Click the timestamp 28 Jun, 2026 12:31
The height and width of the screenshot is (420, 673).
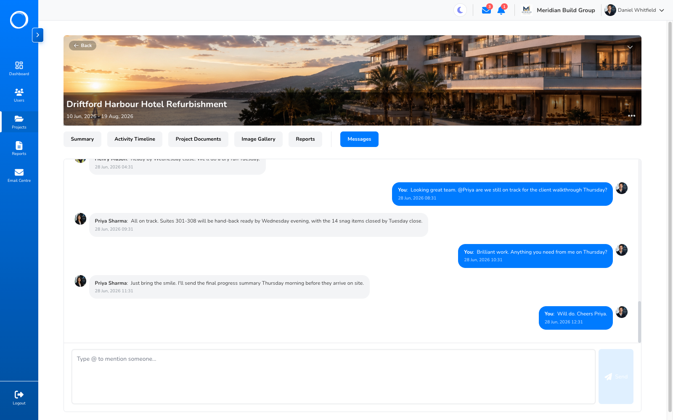(x=564, y=322)
